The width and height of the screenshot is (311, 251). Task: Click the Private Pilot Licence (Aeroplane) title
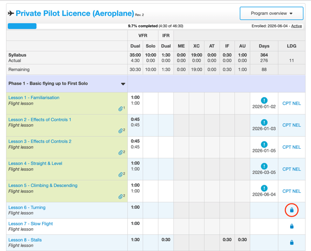[x=75, y=13]
